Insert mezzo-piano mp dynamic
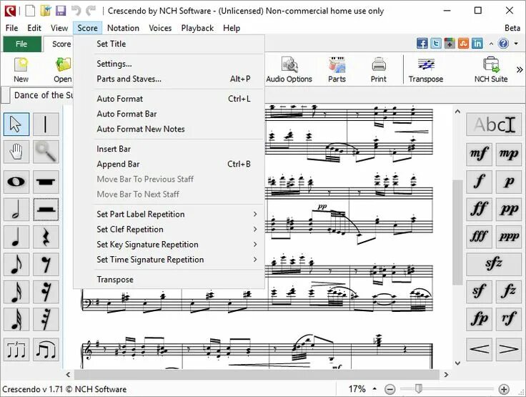This screenshot has height=397, width=526. (509, 155)
